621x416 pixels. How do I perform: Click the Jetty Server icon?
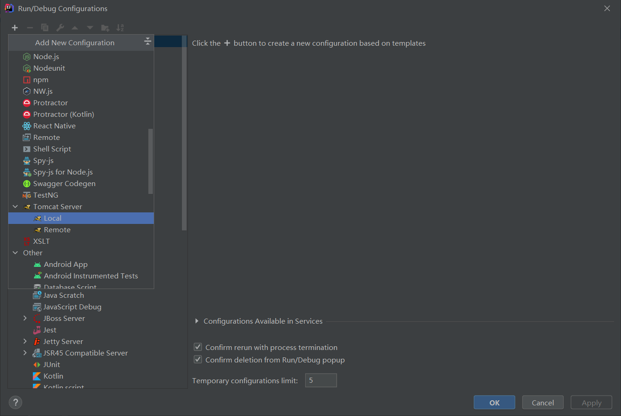(37, 342)
